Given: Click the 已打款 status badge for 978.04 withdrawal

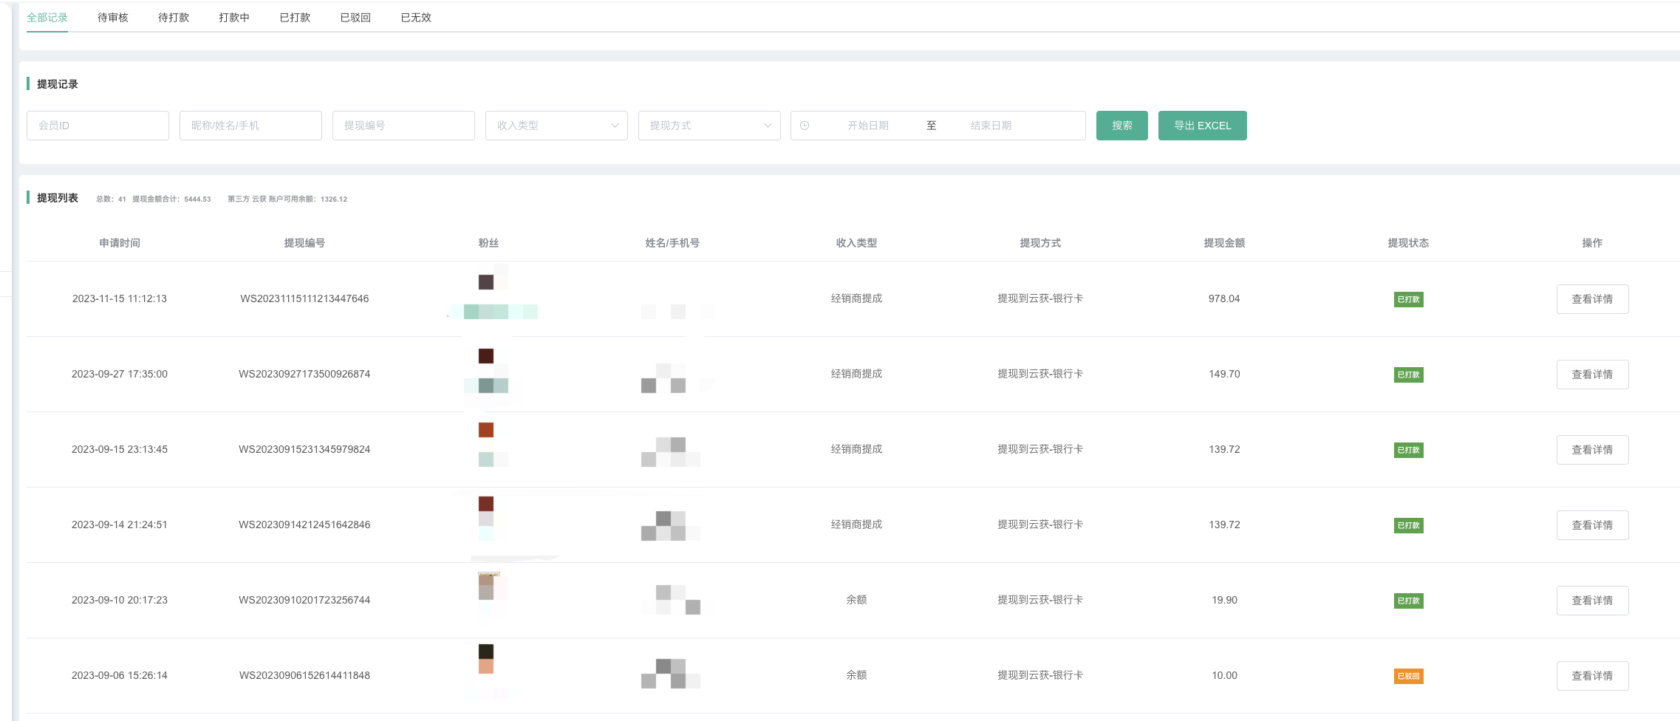Looking at the screenshot, I should [x=1408, y=299].
